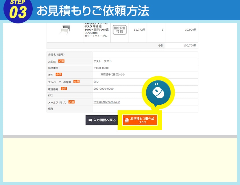
Task: Click the FAX label cell
Action: coord(69,96)
